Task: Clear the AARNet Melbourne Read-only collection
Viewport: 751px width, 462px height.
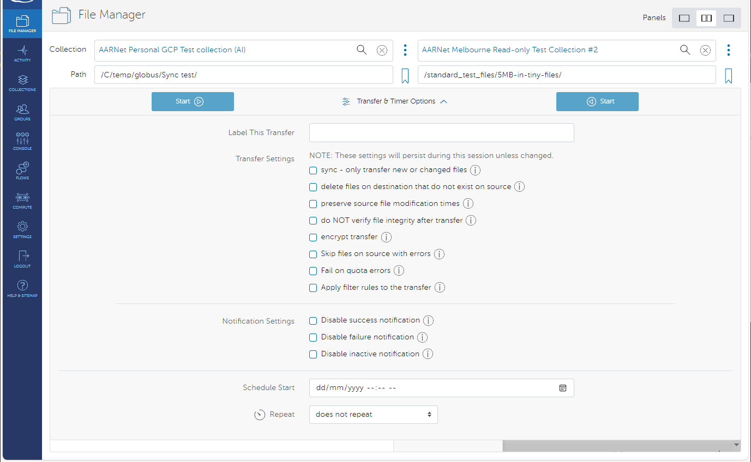Action: (705, 50)
